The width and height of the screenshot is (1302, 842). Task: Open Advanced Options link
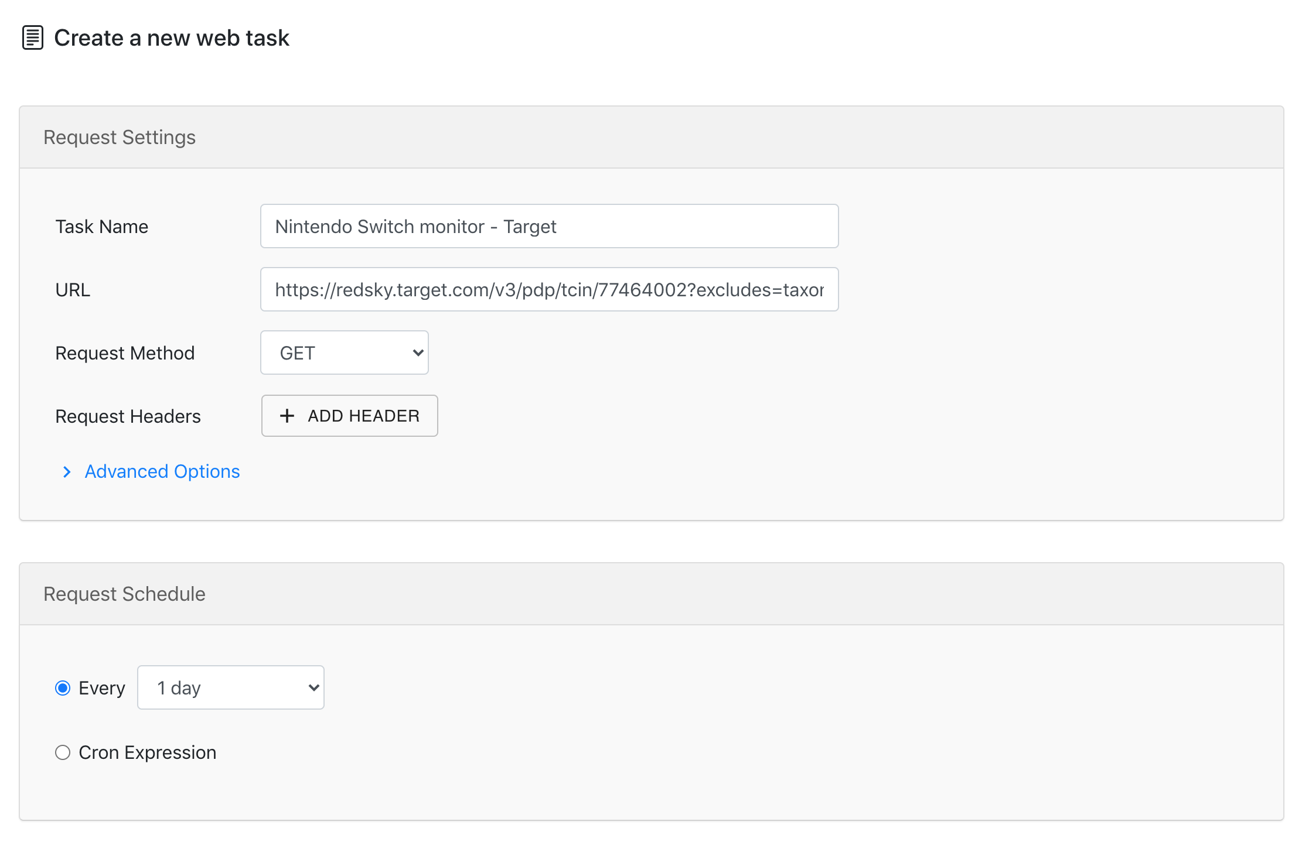tap(162, 471)
